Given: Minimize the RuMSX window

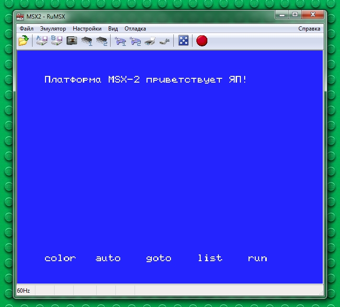Looking at the screenshot, I should (282, 15).
